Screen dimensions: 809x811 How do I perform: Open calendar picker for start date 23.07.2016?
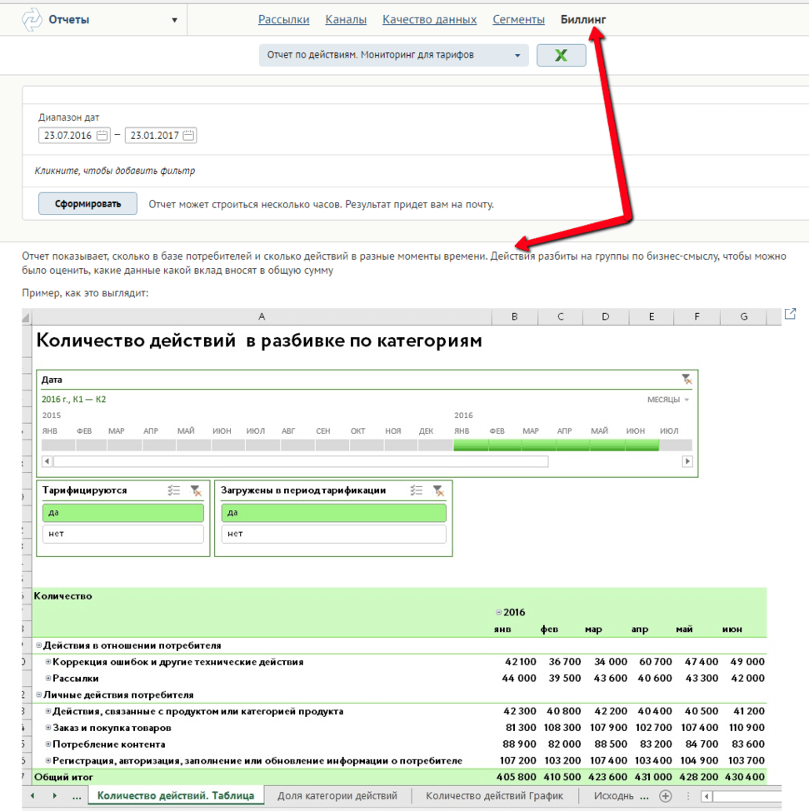point(102,136)
